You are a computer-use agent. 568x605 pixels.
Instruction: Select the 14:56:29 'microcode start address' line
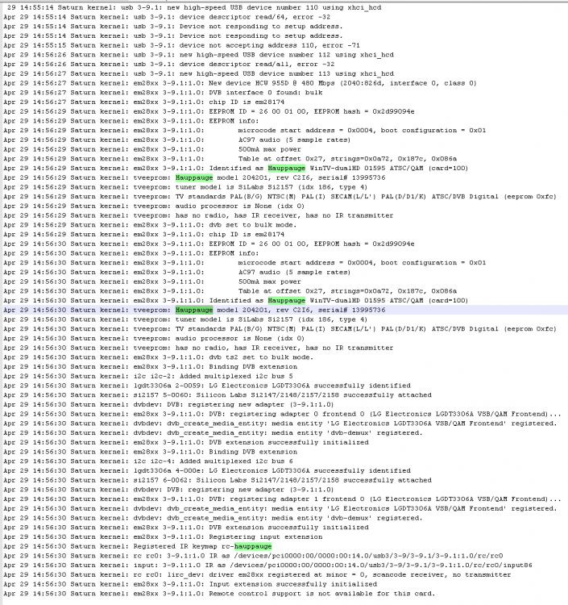click(245, 131)
